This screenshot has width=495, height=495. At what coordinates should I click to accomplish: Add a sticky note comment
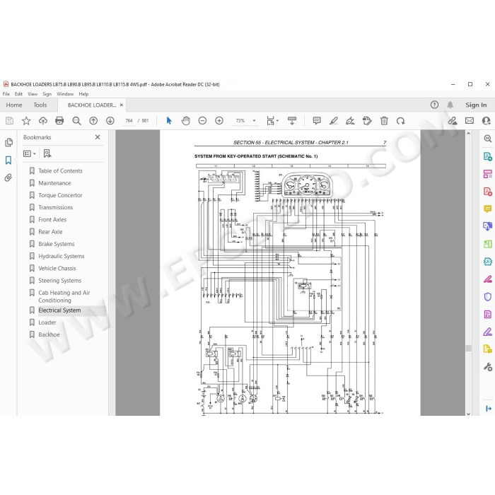(317, 121)
